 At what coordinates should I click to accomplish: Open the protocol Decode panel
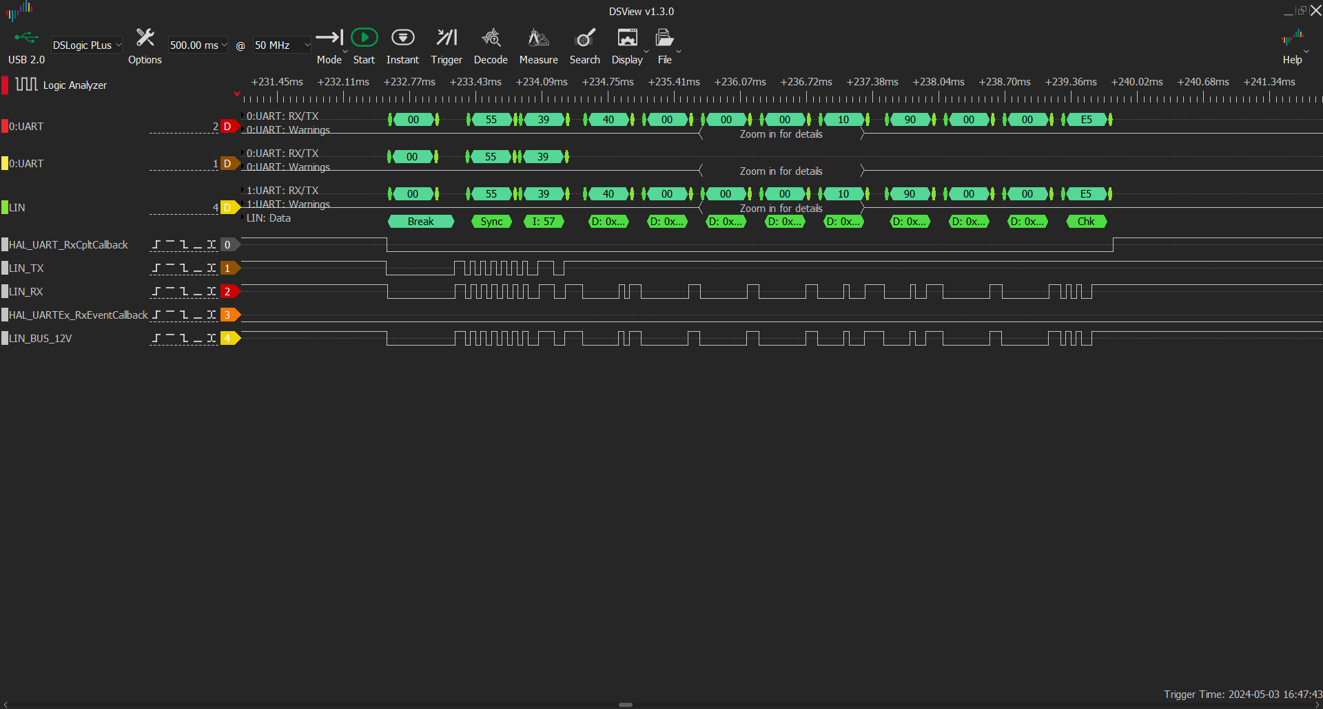pos(491,38)
